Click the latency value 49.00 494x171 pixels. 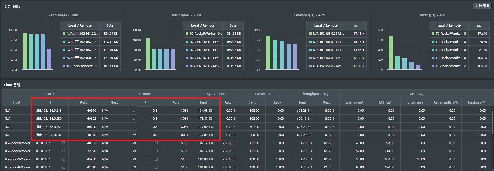coord(360,143)
